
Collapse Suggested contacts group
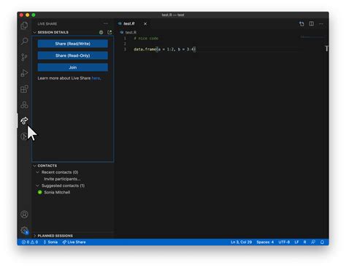(37, 185)
